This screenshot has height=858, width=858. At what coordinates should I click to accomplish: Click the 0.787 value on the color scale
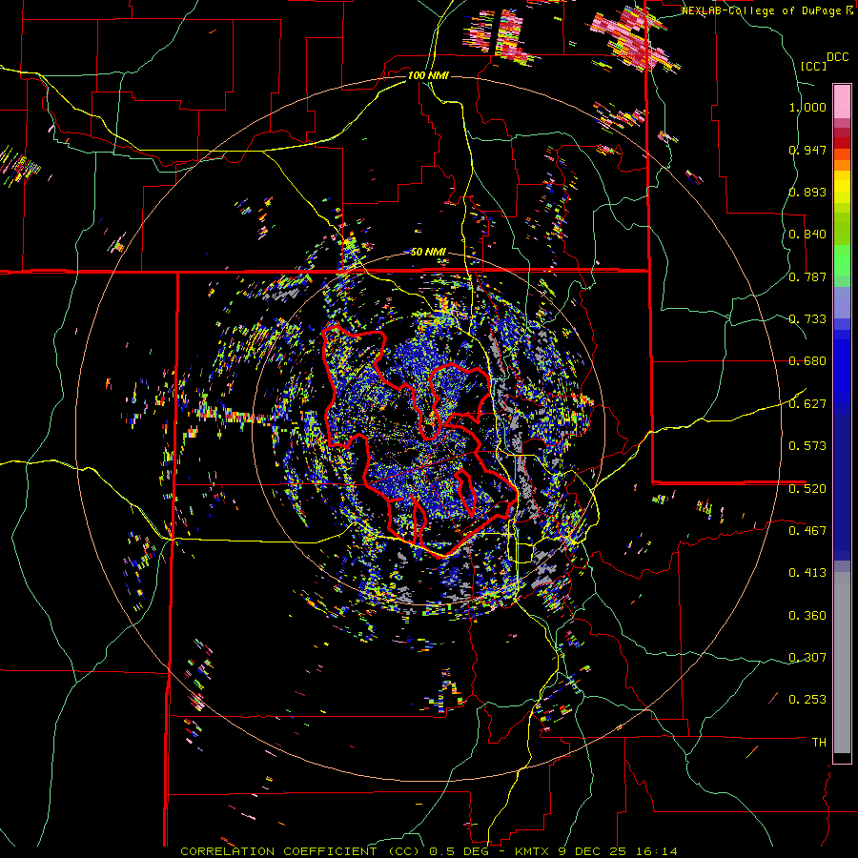(x=807, y=276)
